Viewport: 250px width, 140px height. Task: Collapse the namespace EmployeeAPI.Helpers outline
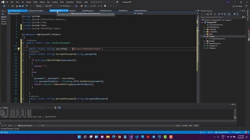[23, 35]
